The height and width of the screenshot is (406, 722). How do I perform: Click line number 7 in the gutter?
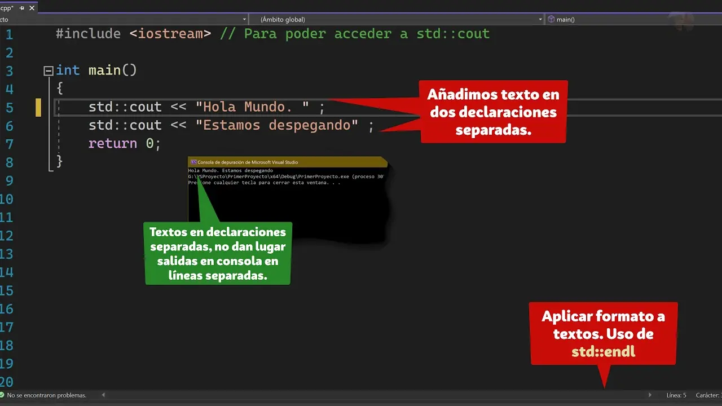[8, 143]
